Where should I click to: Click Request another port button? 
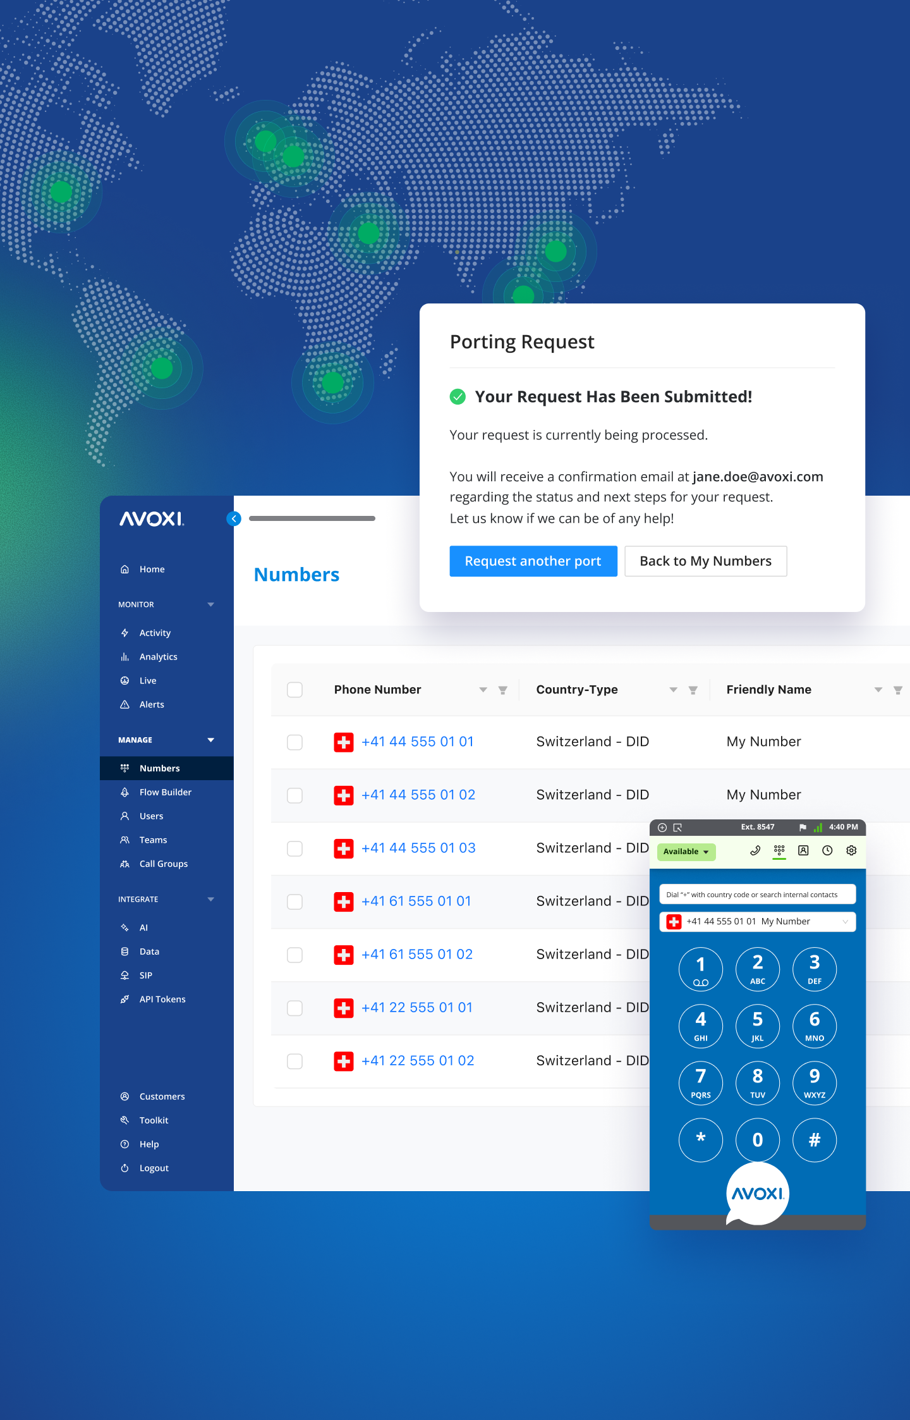coord(533,561)
